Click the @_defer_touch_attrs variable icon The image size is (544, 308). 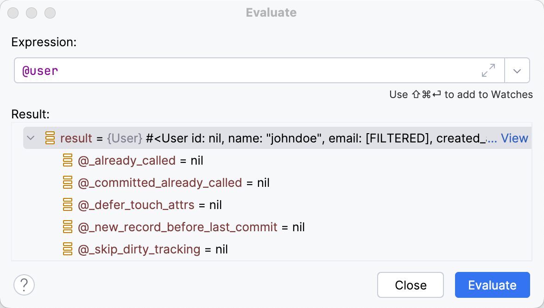click(x=68, y=205)
